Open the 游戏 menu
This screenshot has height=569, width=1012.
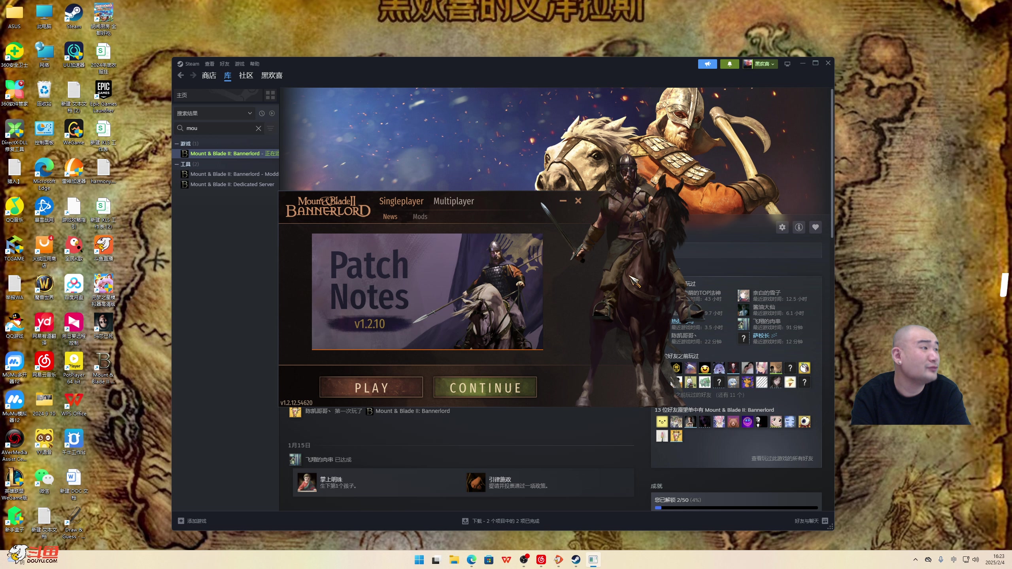point(240,64)
